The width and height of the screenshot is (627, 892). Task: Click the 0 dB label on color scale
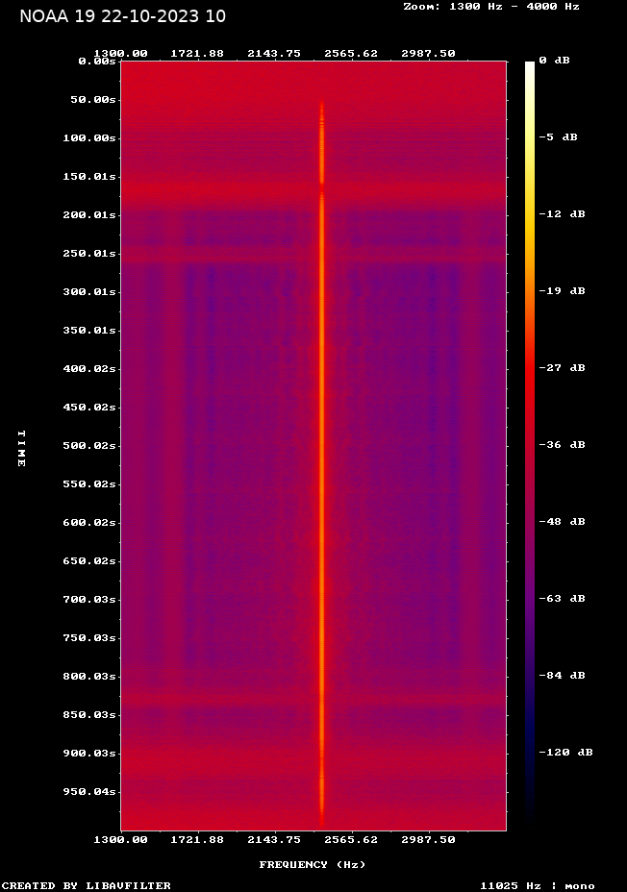click(x=554, y=61)
